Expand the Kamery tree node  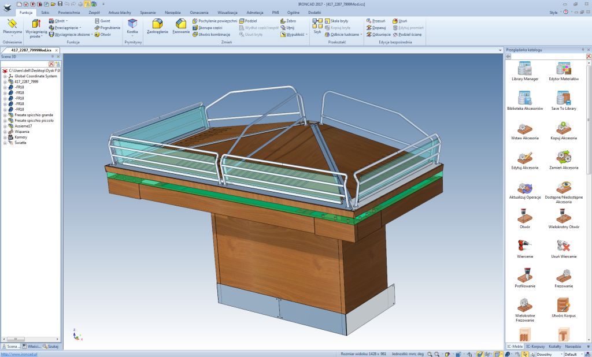point(5,137)
